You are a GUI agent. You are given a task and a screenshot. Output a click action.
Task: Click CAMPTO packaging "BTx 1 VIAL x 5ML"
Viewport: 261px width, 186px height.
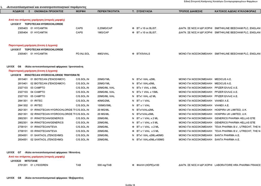click(x=147, y=88)
